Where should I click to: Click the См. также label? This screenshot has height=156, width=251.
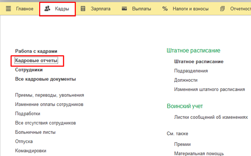(177, 134)
